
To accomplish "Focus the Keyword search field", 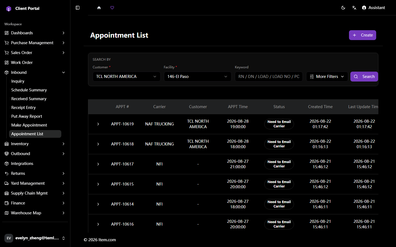I will click(269, 77).
